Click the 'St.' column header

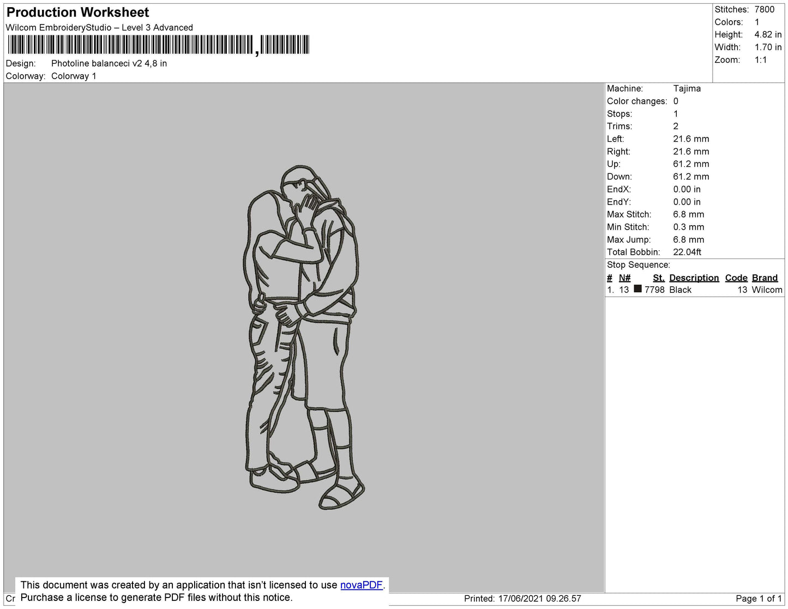click(659, 278)
